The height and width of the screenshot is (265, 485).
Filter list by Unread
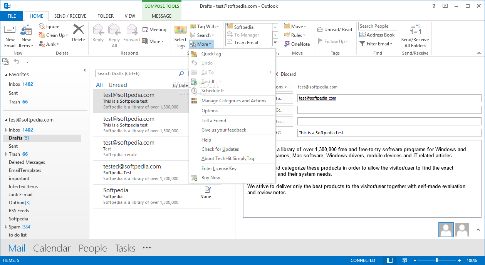[118, 85]
